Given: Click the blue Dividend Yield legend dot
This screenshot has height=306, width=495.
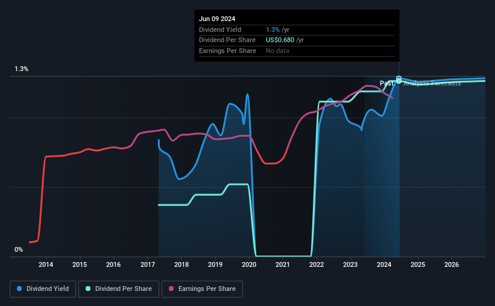Looking at the screenshot, I should click(x=19, y=289).
